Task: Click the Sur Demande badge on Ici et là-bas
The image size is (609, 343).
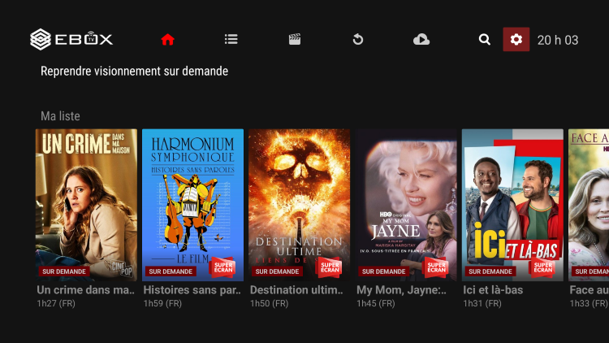Action: tap(490, 271)
